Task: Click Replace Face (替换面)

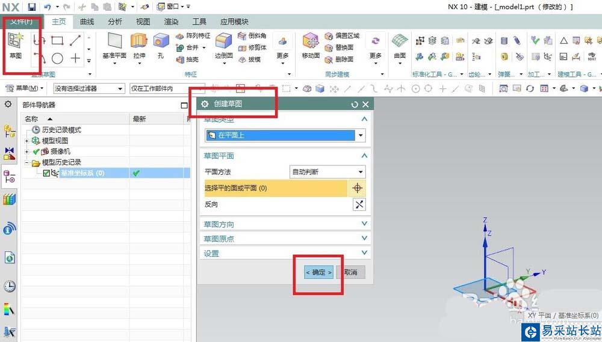Action: pyautogui.click(x=338, y=47)
